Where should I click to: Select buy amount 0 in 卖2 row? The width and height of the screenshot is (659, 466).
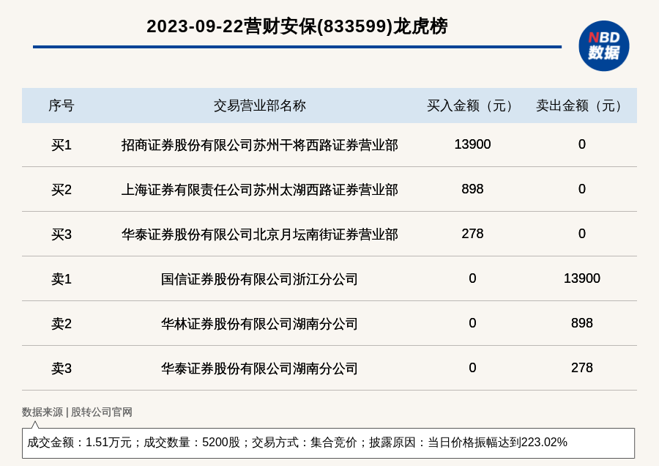[x=472, y=323]
